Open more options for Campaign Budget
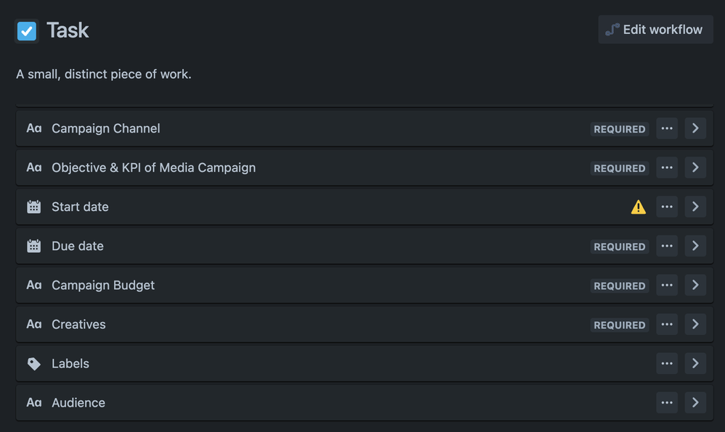 [667, 285]
